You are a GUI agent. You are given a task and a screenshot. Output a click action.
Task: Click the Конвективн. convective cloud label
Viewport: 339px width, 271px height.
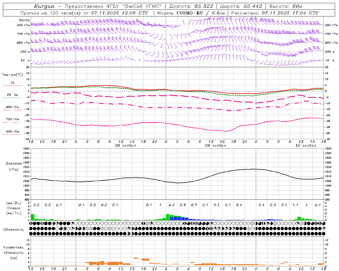point(14,247)
